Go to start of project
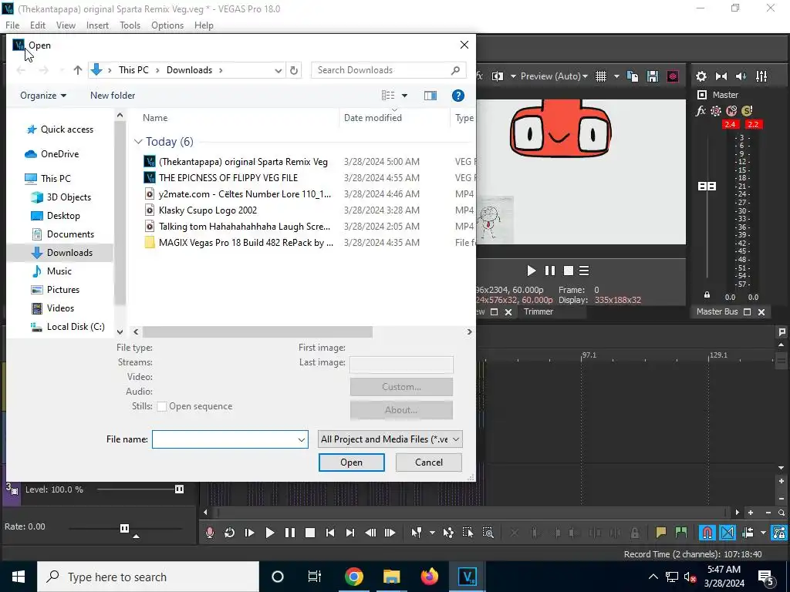790x592 pixels. tap(330, 533)
